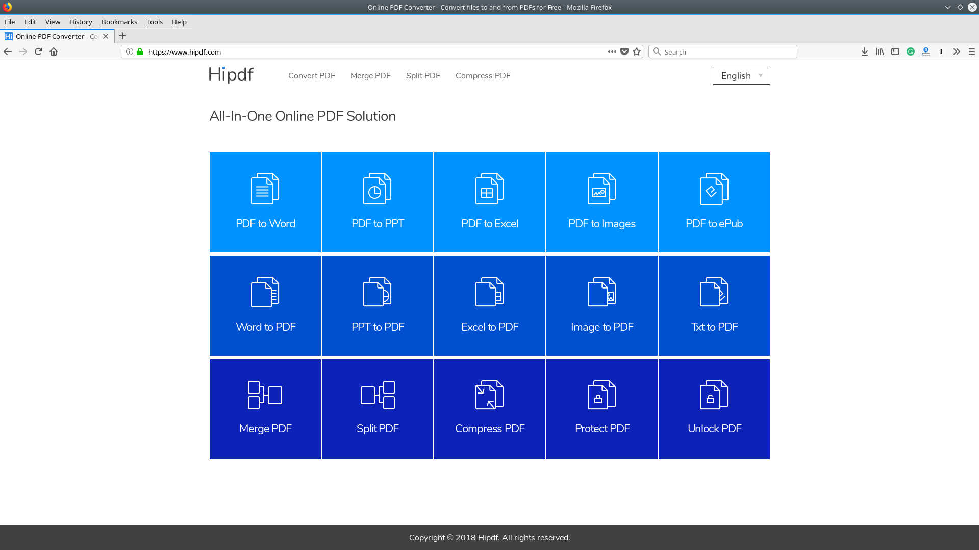Open the Split PDF tool tile

(378, 409)
